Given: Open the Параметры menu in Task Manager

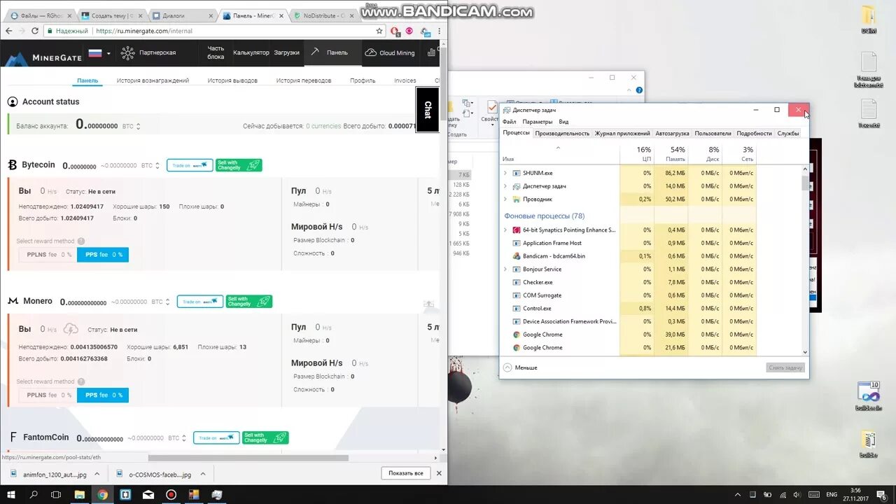Looking at the screenshot, I should coord(538,122).
